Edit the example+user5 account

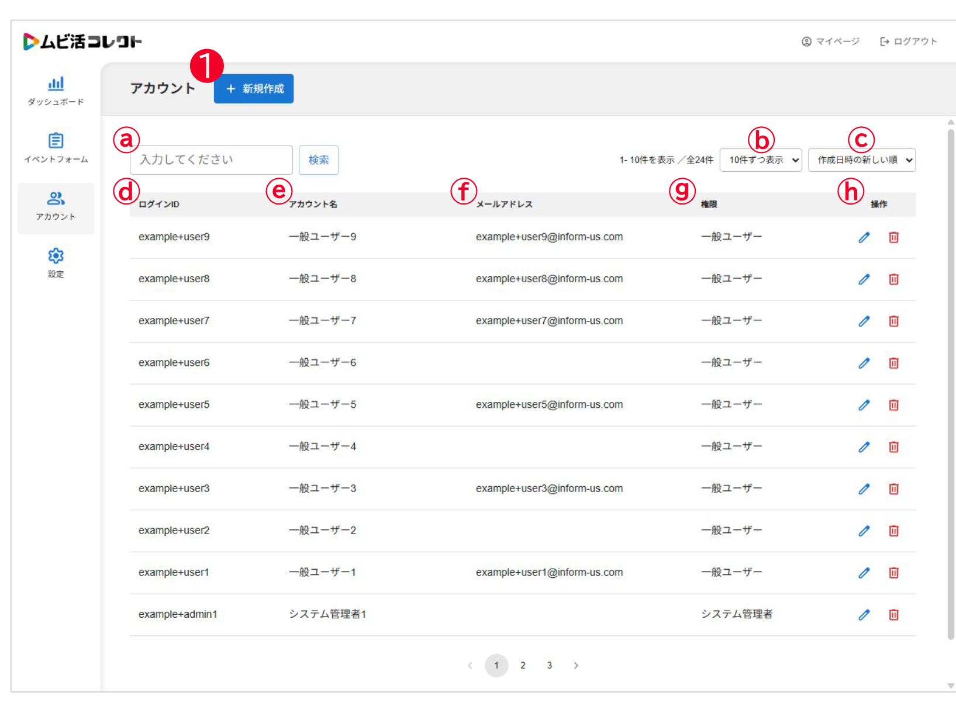point(864,405)
